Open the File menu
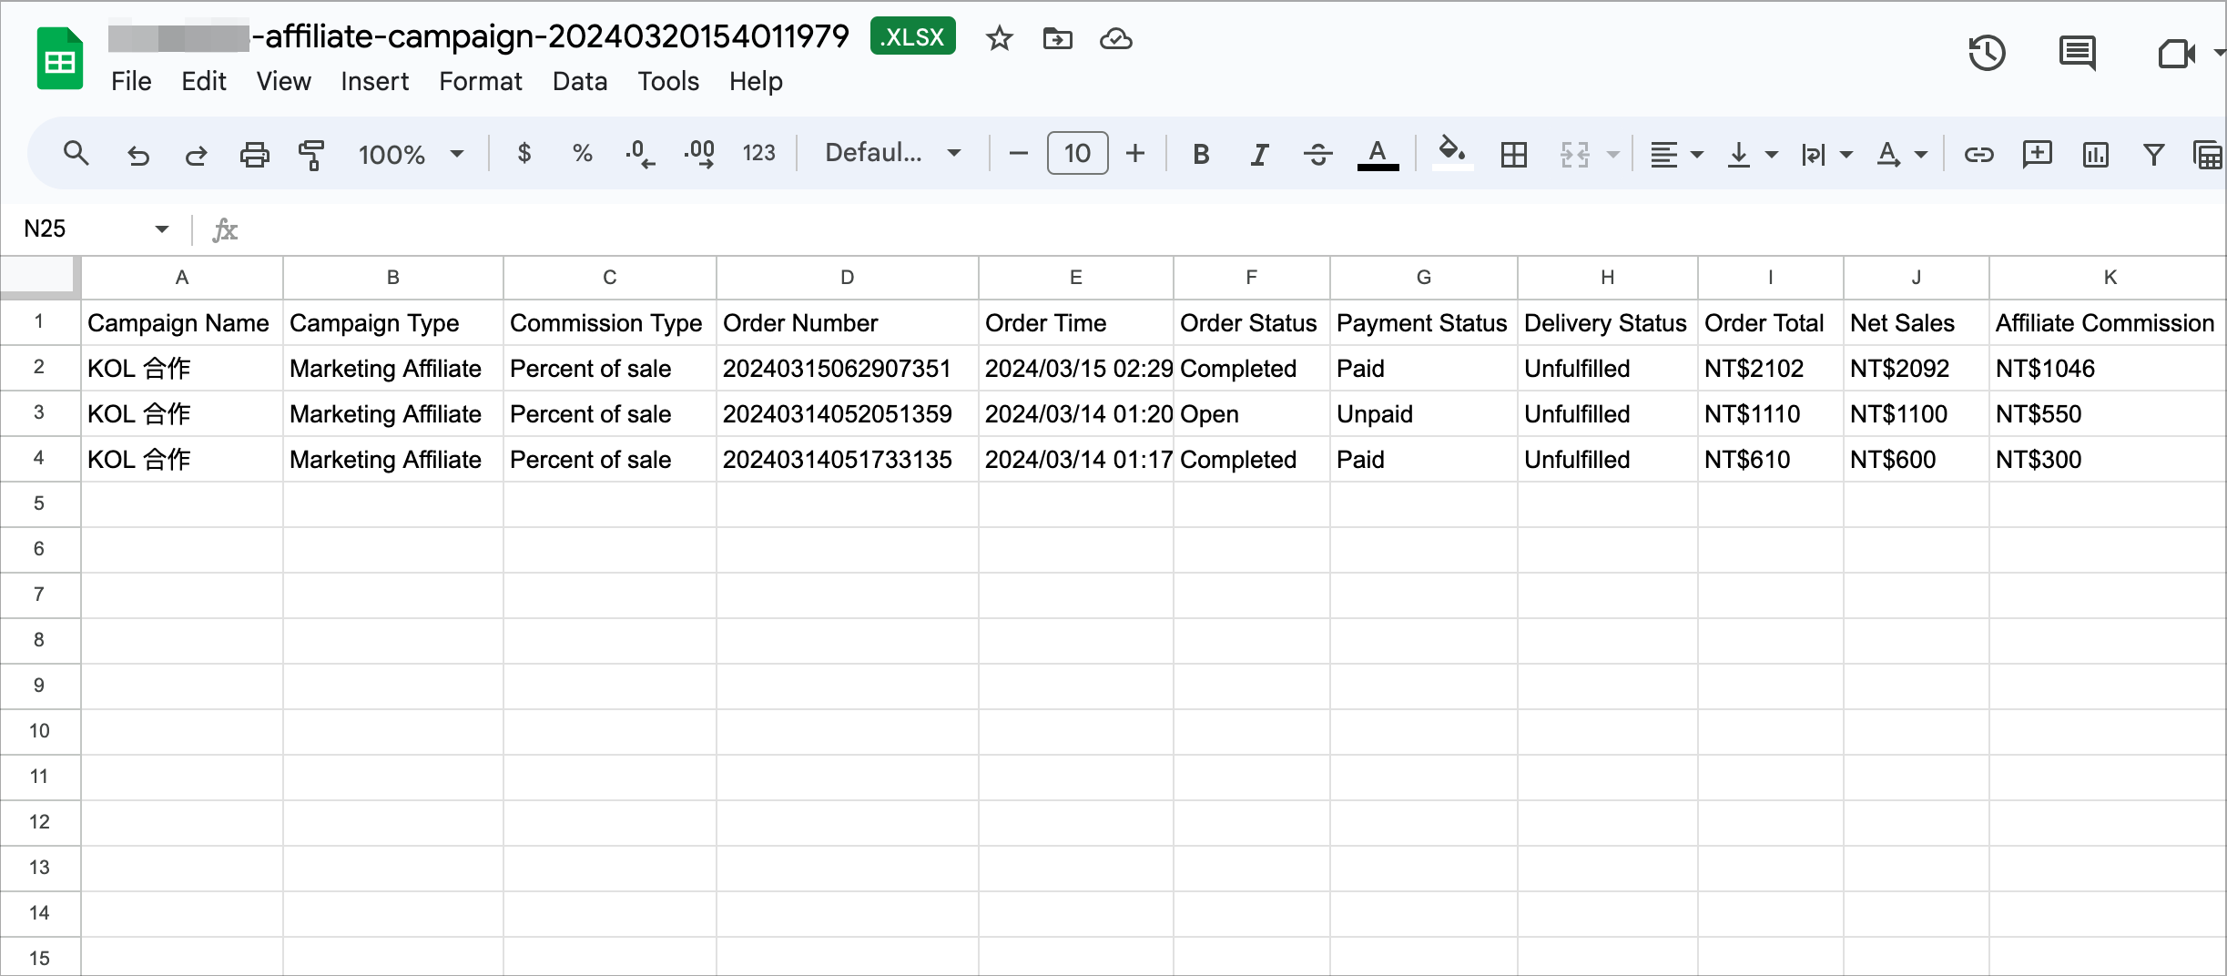This screenshot has width=2227, height=976. point(131,81)
